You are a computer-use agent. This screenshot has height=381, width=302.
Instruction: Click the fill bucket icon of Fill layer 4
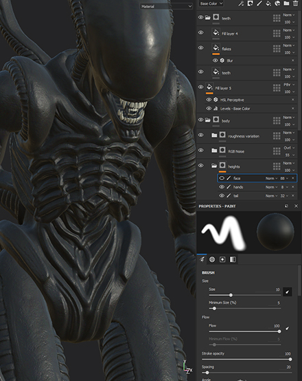(216, 32)
